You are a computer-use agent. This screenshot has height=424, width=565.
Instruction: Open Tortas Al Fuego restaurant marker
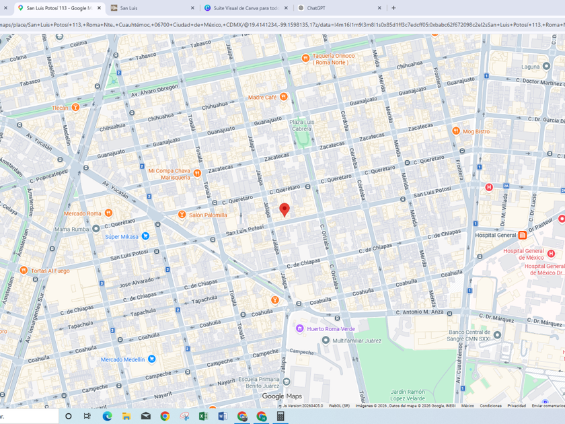(x=24, y=270)
